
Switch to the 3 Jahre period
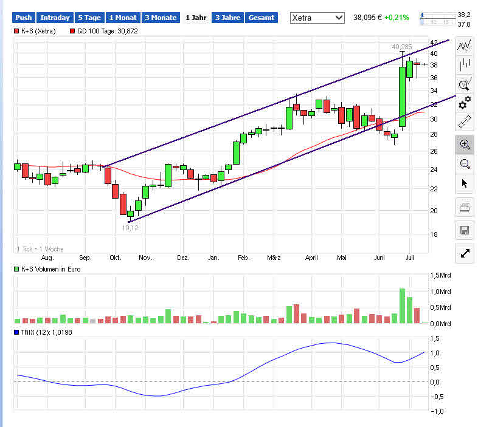pos(227,18)
